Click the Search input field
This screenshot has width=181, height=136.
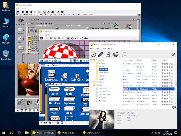[131, 107]
